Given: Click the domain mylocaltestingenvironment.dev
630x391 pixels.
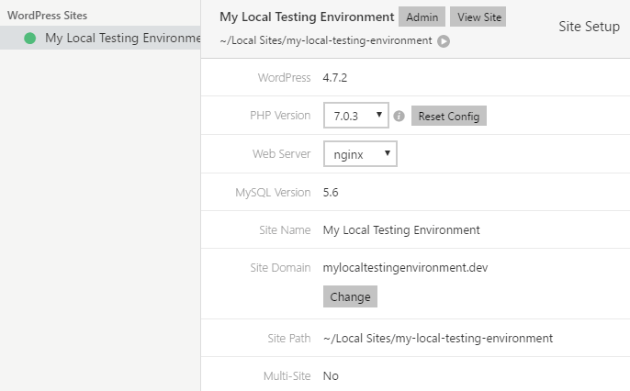Looking at the screenshot, I should click(x=405, y=268).
